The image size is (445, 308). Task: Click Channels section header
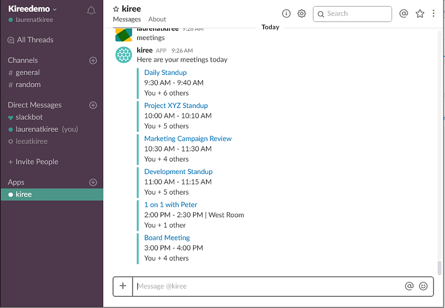point(23,61)
